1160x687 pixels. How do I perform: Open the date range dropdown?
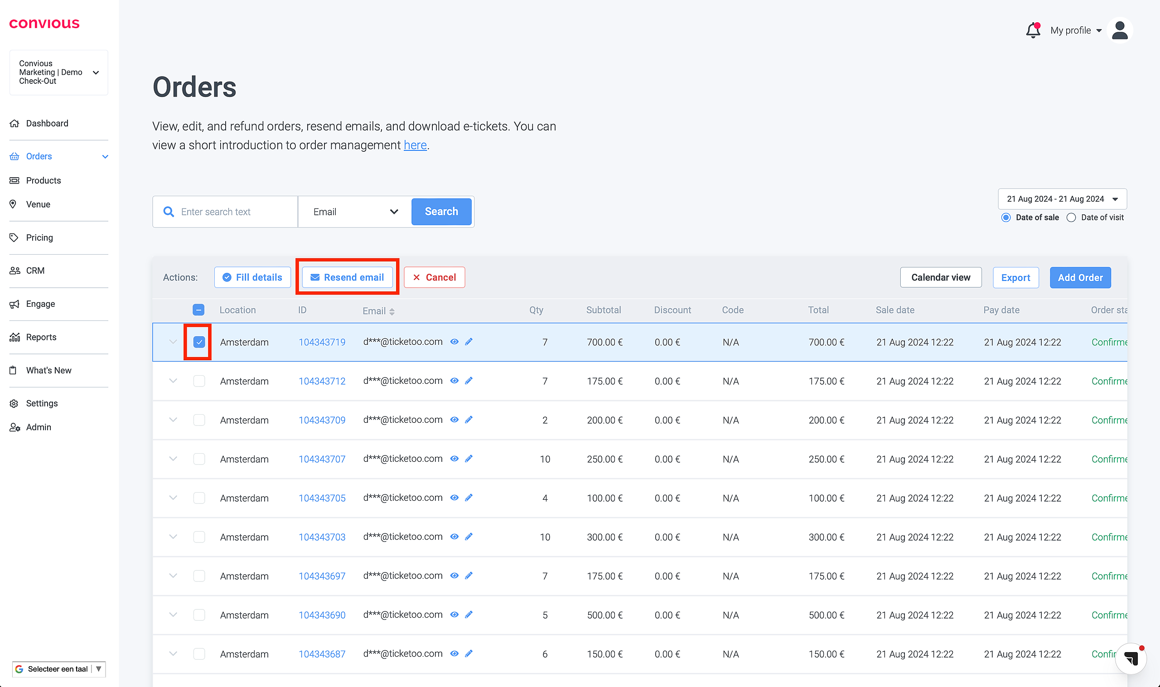pos(1062,199)
